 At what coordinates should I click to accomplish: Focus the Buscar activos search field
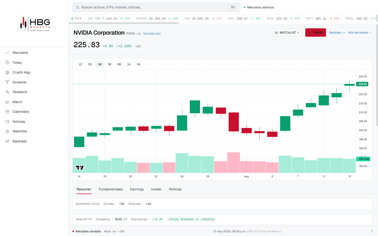[x=156, y=7]
